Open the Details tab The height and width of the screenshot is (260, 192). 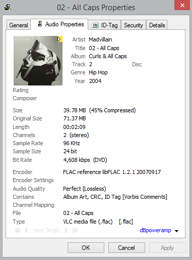[x=157, y=25]
